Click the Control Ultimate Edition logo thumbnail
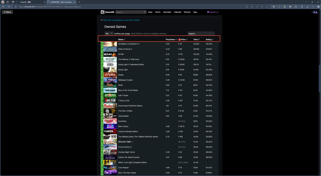 point(110,131)
